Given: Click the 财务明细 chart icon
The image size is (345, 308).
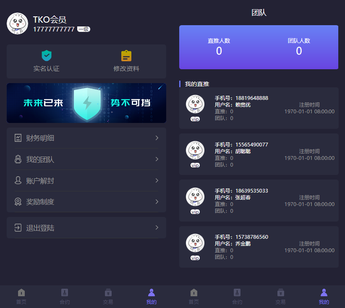Looking at the screenshot, I should click(x=18, y=138).
